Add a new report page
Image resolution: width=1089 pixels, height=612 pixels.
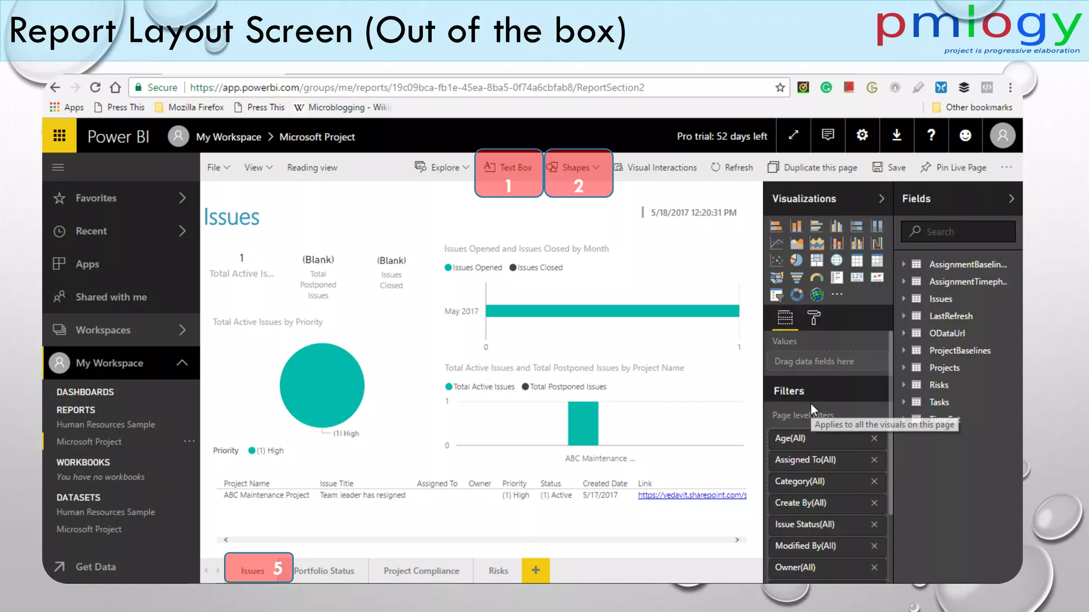tap(535, 571)
